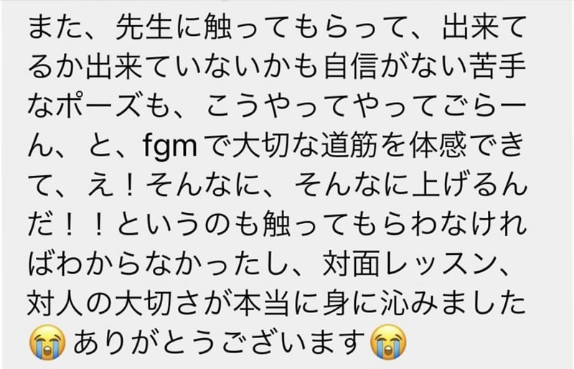Click the crying emoji before ありがとうございます

[47, 342]
